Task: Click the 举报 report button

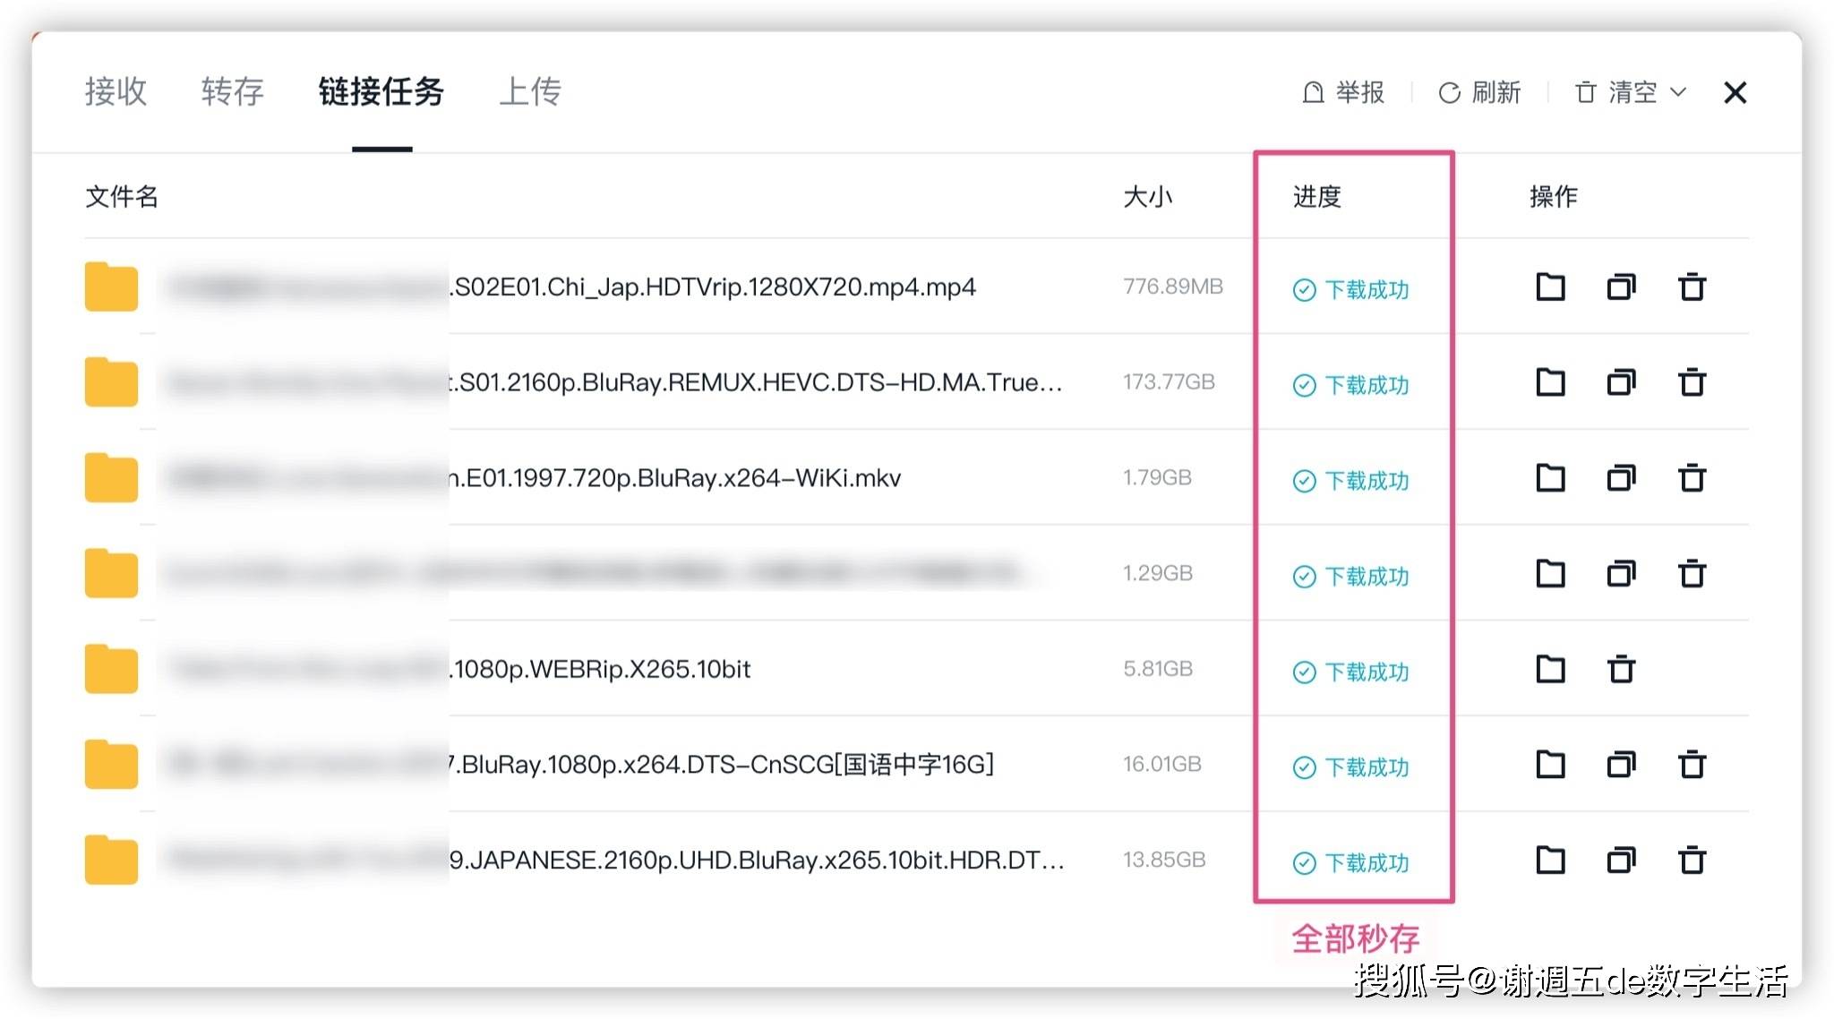Action: [x=1342, y=92]
